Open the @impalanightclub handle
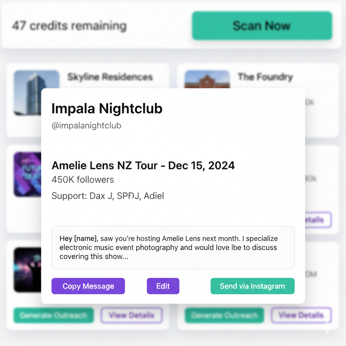The height and width of the screenshot is (346, 346). 86,126
